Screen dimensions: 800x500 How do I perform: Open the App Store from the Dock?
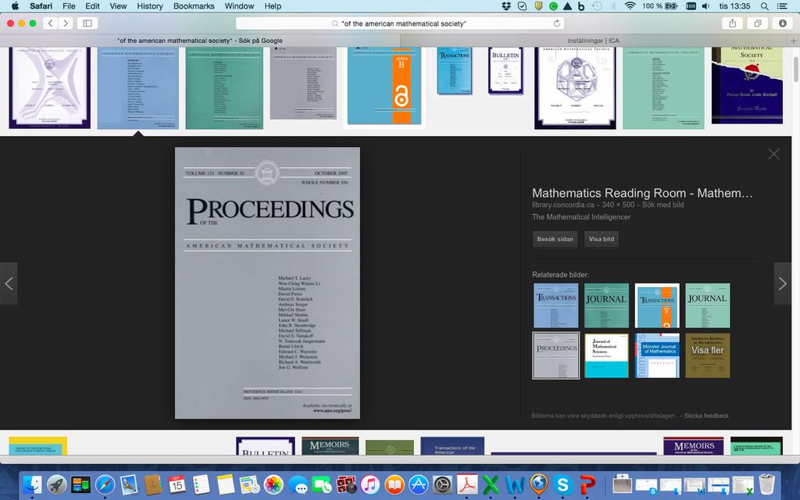tap(419, 484)
